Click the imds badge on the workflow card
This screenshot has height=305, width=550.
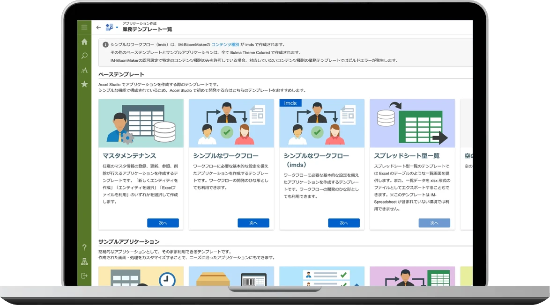pos(290,103)
